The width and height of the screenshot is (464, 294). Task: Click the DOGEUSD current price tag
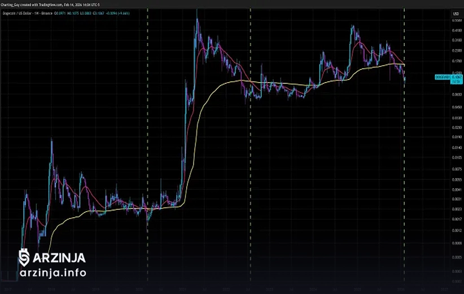(443, 77)
